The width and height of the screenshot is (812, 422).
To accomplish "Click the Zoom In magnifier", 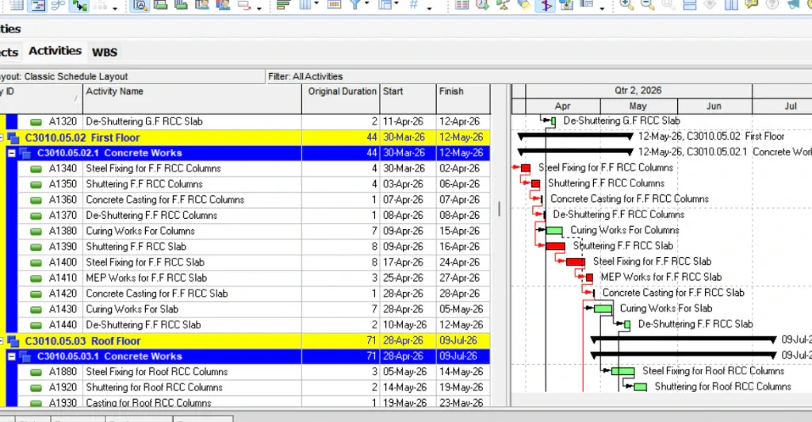I will [x=626, y=6].
